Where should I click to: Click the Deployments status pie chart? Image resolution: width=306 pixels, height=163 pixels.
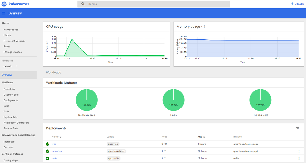[x=87, y=100]
